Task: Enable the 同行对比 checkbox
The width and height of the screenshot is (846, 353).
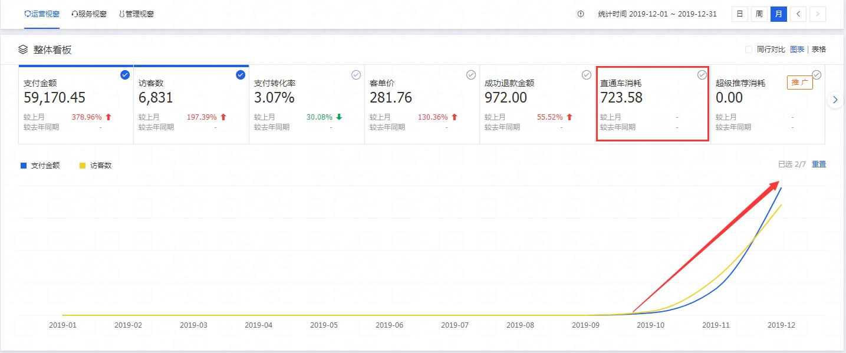Action: pyautogui.click(x=749, y=50)
